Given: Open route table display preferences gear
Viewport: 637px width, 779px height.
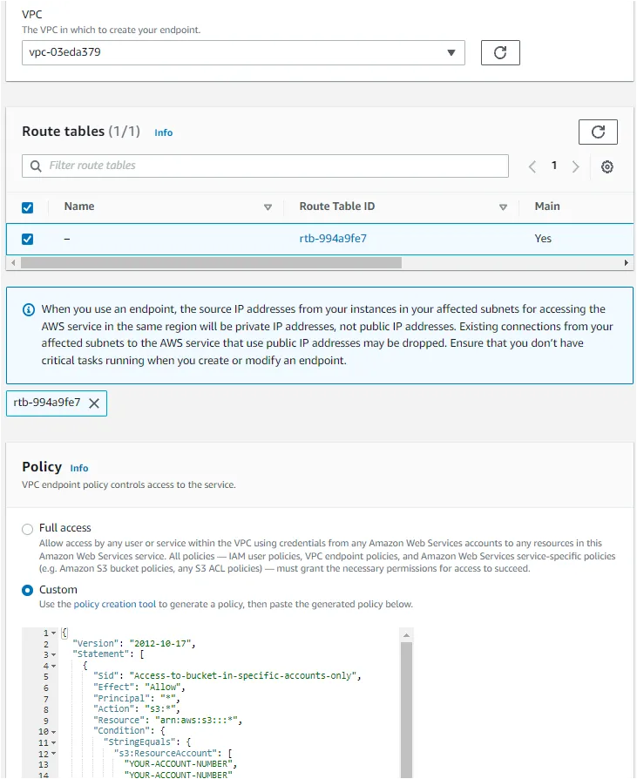Looking at the screenshot, I should (607, 166).
